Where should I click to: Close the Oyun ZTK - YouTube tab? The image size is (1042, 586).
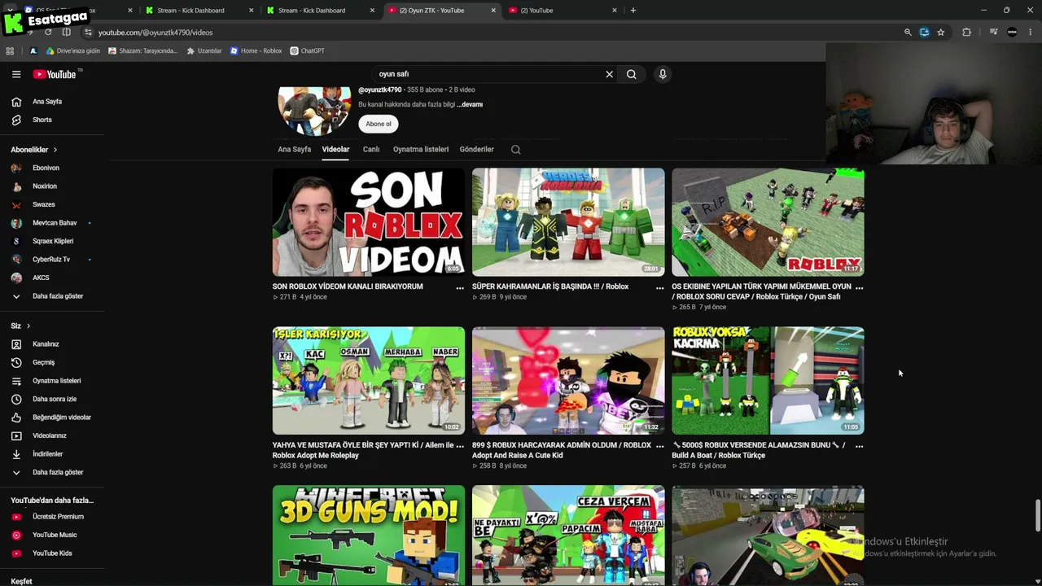(493, 11)
